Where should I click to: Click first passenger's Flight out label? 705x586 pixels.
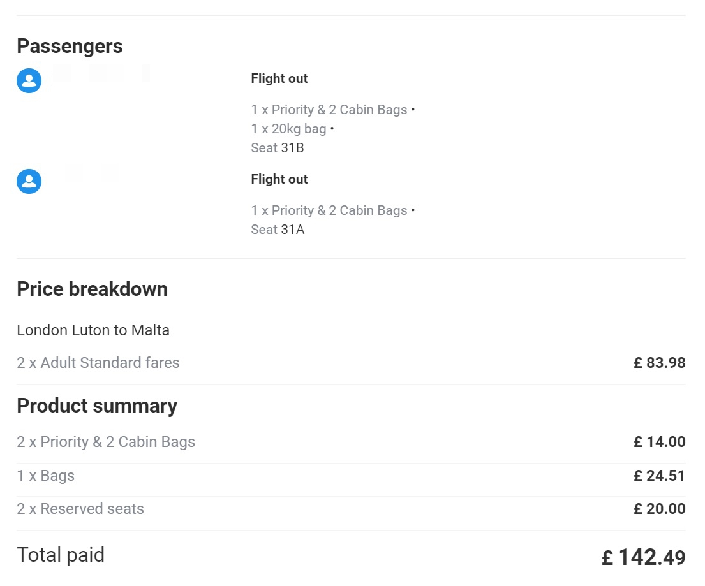(x=279, y=78)
